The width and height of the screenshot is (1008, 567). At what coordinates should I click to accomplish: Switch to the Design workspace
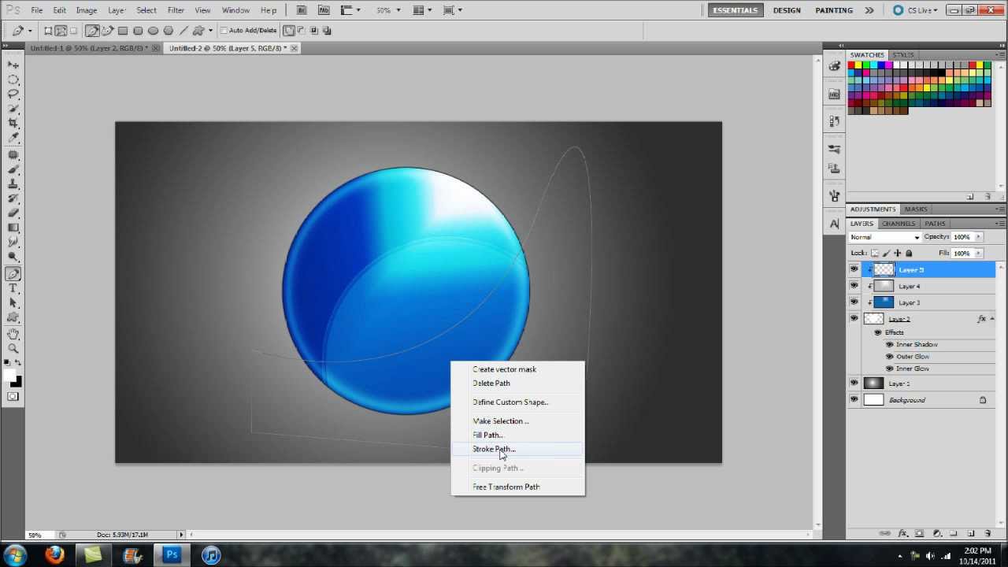(787, 10)
